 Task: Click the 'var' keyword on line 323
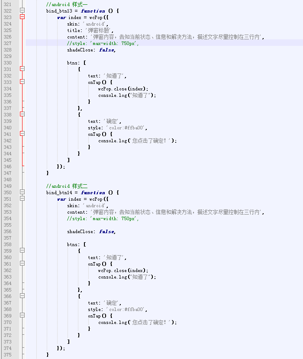click(x=61, y=17)
